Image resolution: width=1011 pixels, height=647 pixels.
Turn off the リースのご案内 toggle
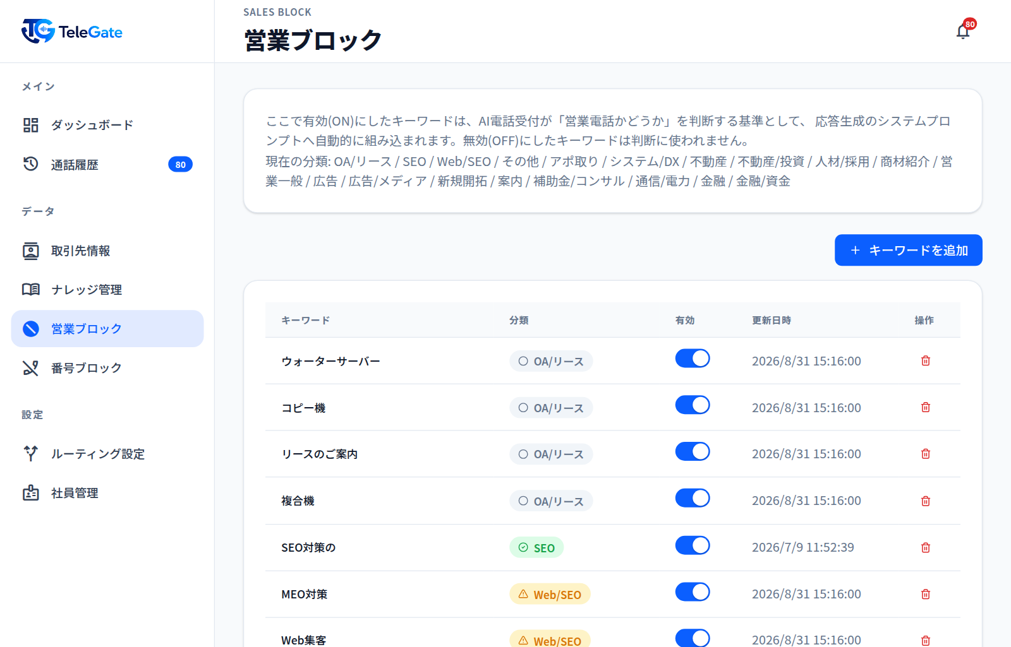tap(693, 452)
